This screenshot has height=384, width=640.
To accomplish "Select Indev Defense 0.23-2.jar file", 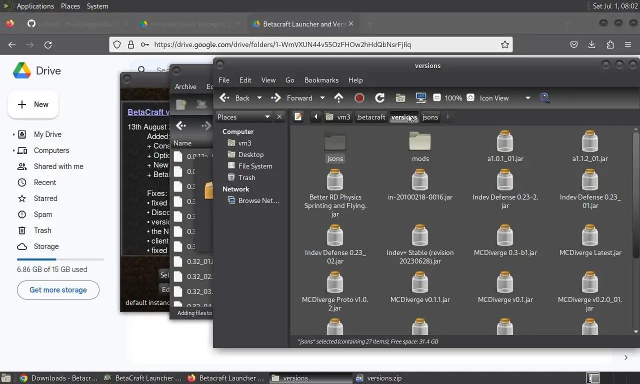I will (x=505, y=189).
